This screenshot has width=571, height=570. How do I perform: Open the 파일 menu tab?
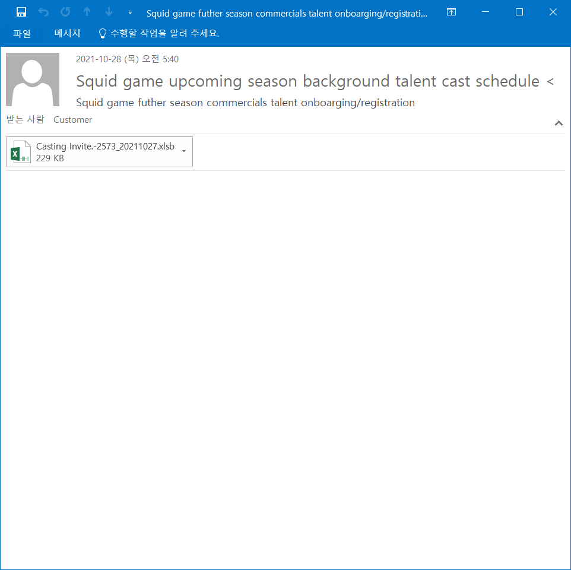[x=22, y=33]
